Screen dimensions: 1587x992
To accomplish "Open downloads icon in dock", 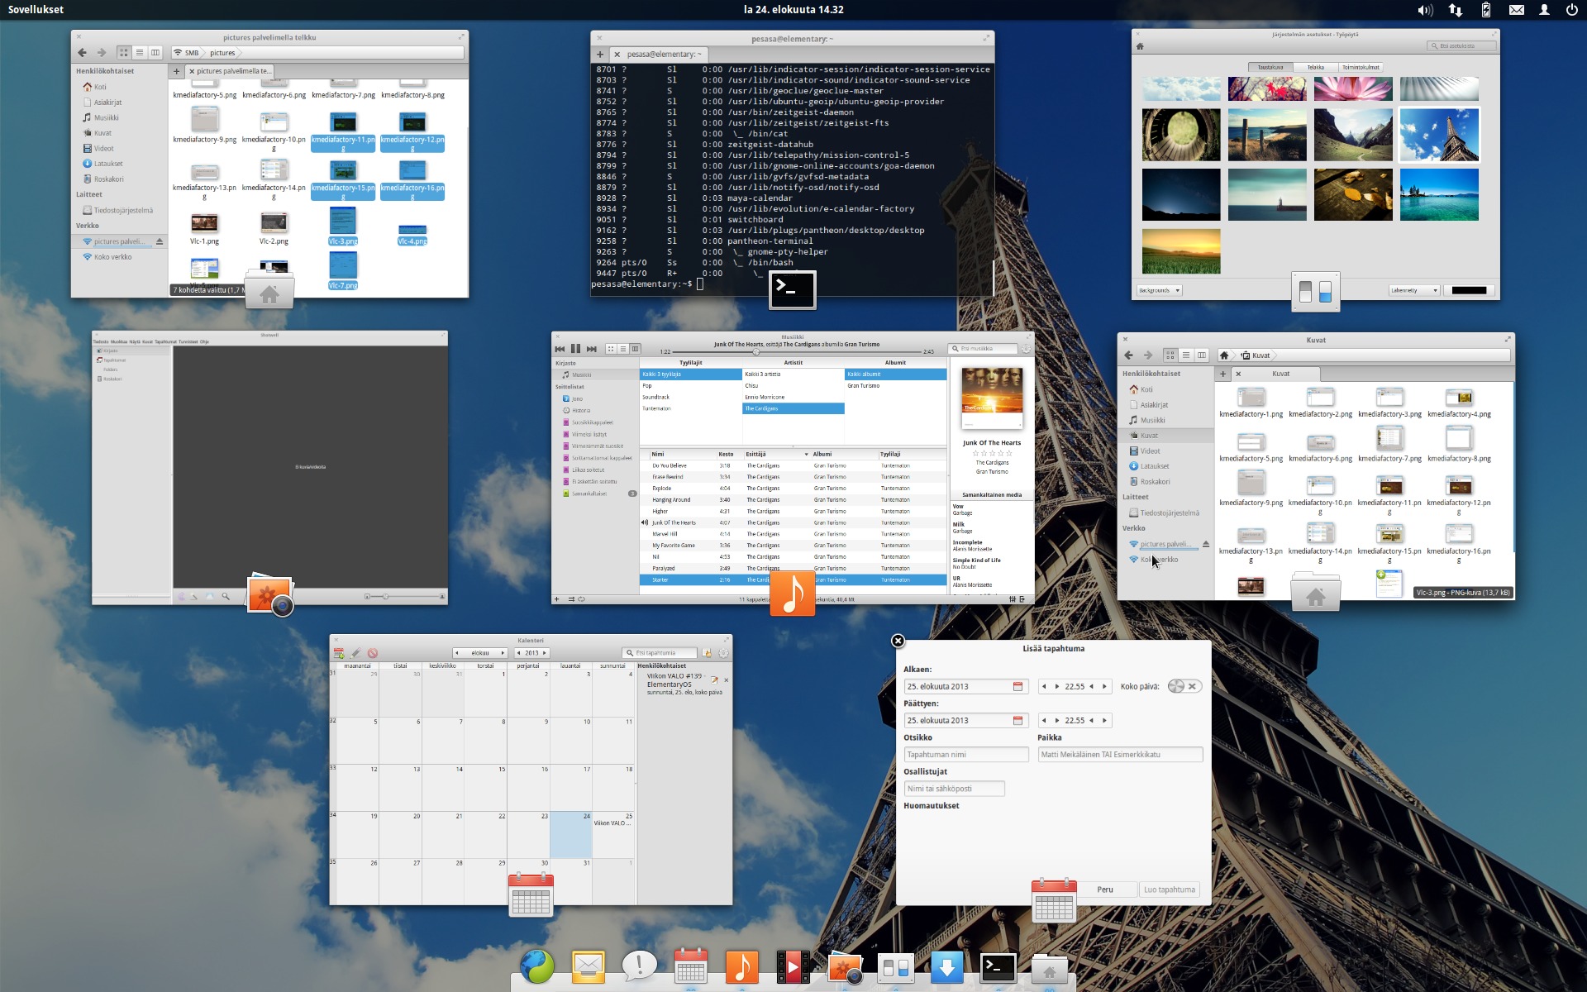I will click(947, 966).
